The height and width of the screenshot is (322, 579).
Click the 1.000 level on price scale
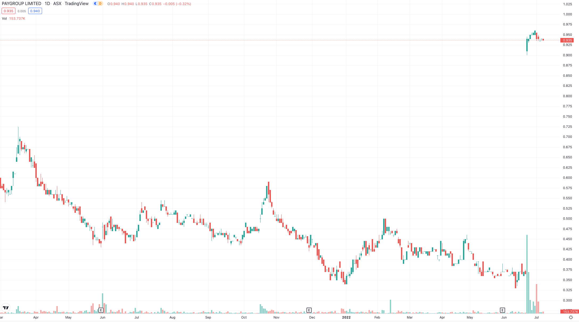(567, 14)
